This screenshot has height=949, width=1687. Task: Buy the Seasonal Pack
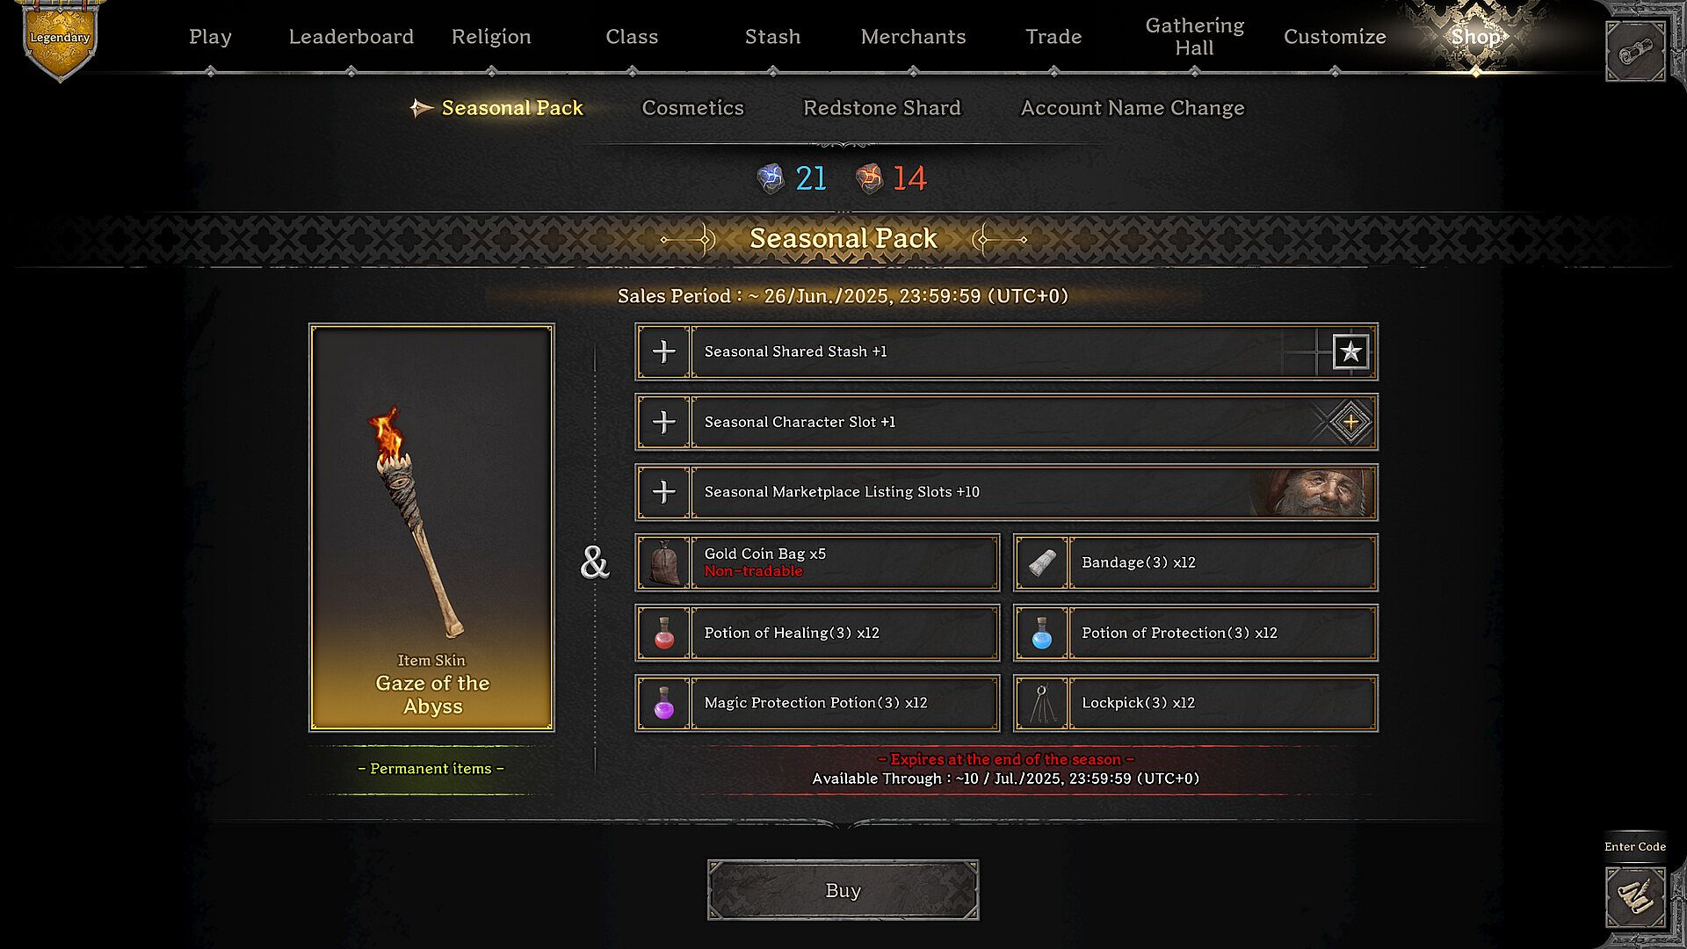[843, 890]
